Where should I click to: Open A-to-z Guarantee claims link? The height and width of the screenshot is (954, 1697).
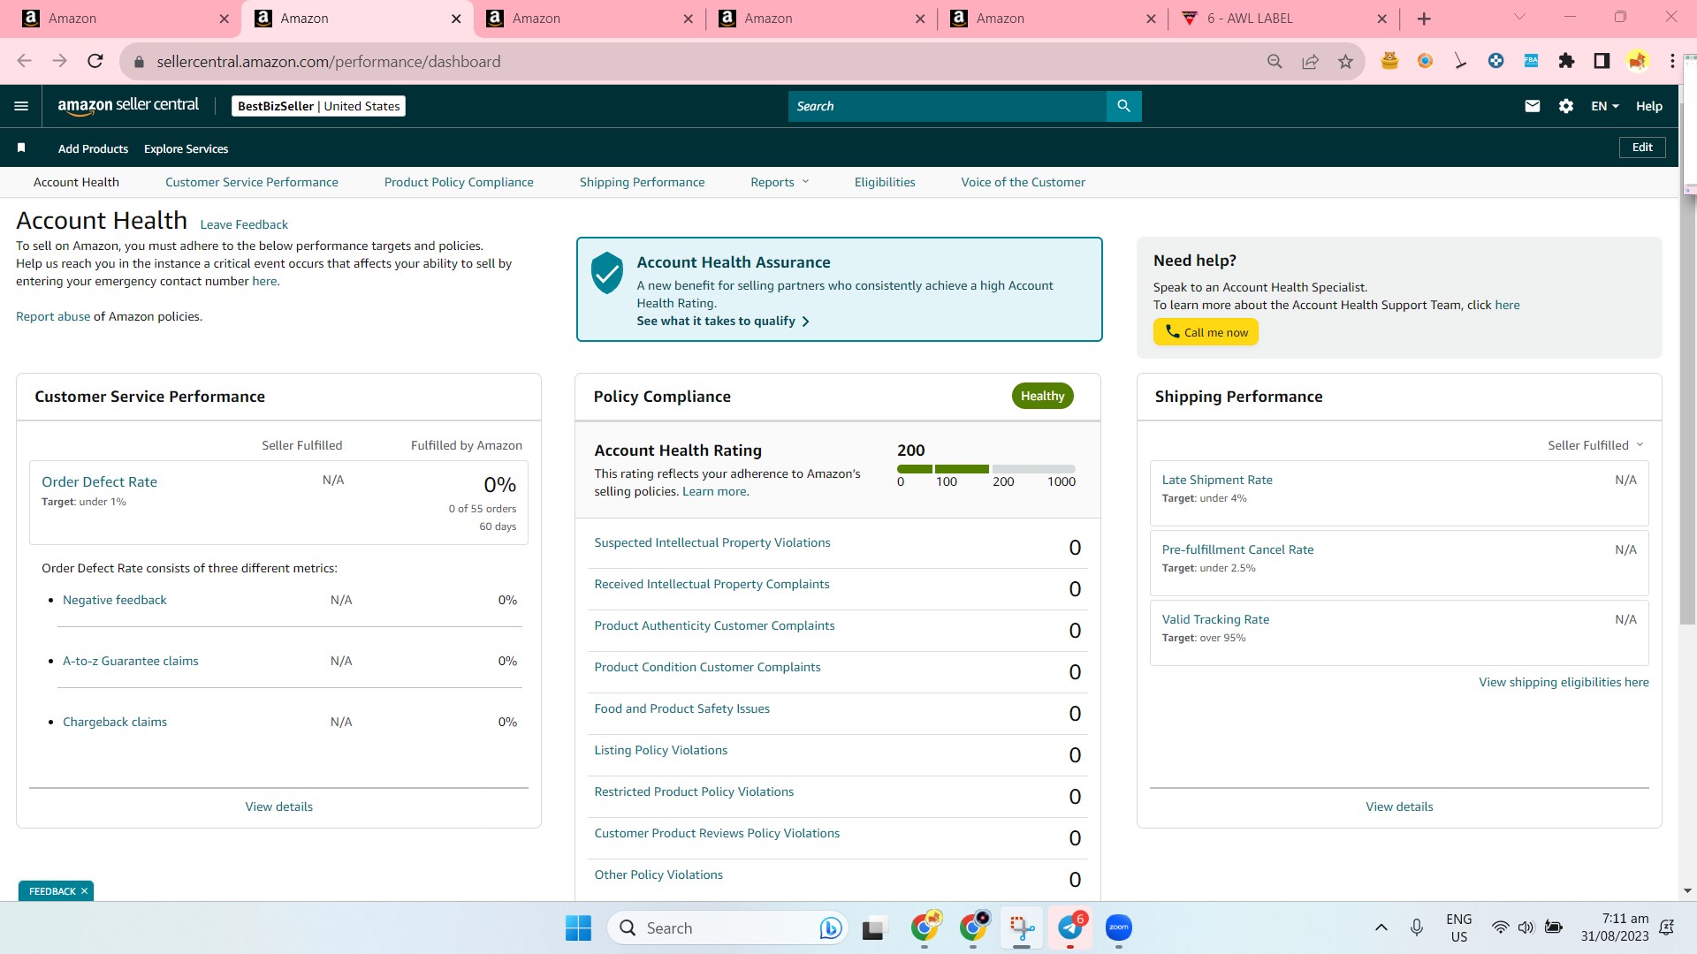130,661
